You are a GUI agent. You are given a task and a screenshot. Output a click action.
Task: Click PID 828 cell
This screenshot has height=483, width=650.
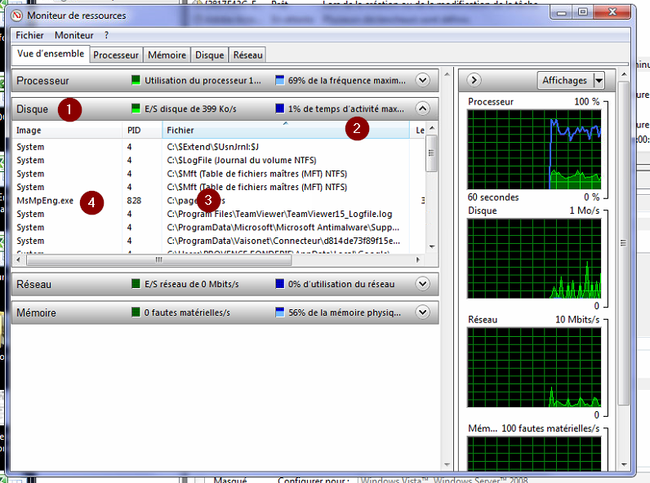click(x=134, y=201)
